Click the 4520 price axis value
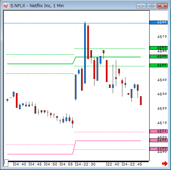Screen dimensions: 171x170 pos(162,109)
